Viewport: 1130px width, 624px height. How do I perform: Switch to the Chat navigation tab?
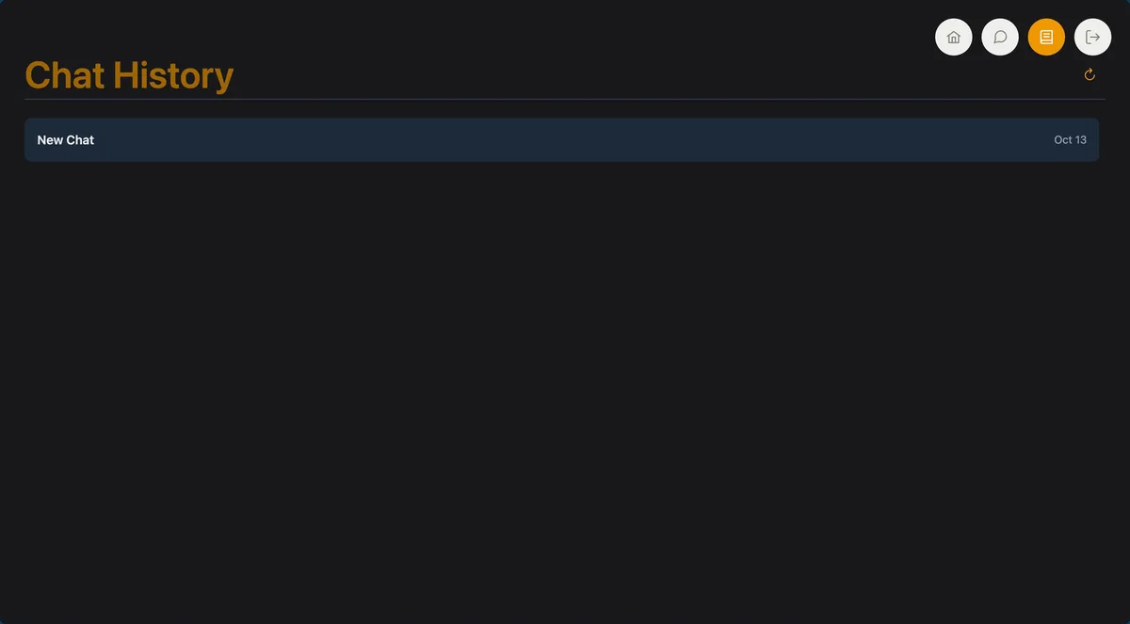pyautogui.click(x=1000, y=38)
